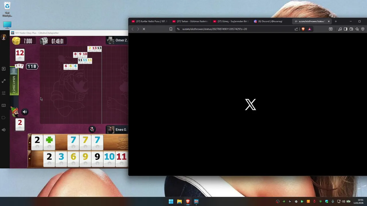Open the exit icon in the emulator sidebar
Image resolution: width=367 pixels, height=206 pixels.
[3, 69]
